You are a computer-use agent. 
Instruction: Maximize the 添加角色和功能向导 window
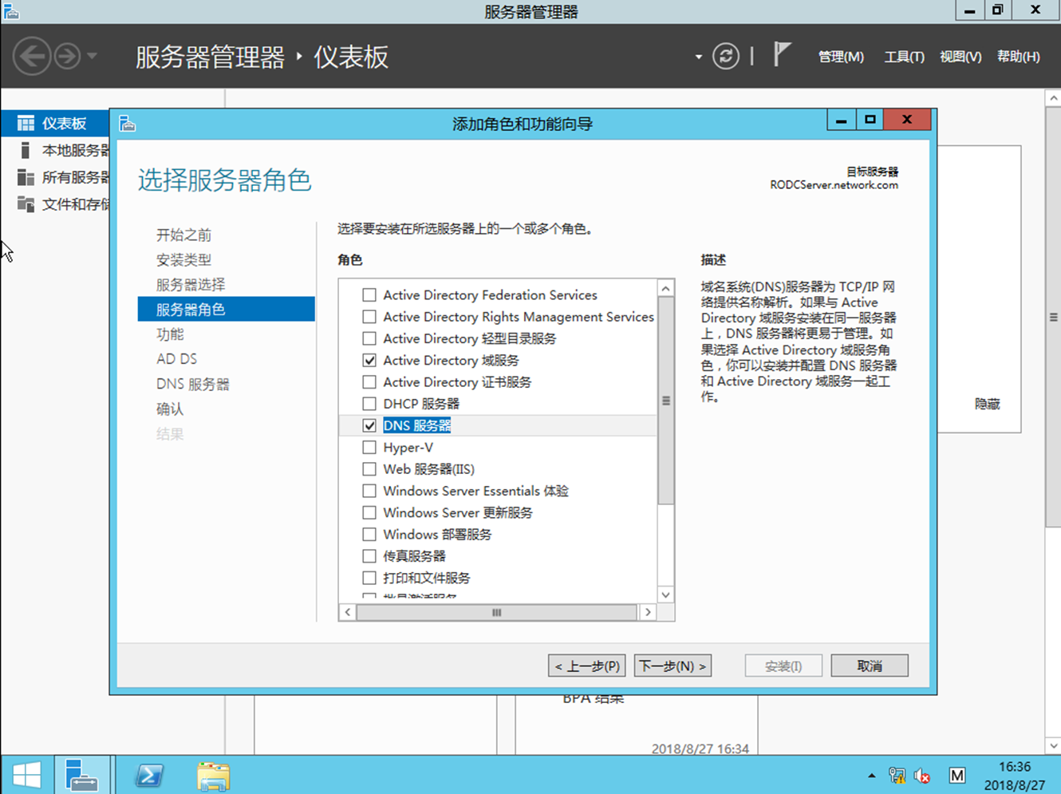point(870,120)
